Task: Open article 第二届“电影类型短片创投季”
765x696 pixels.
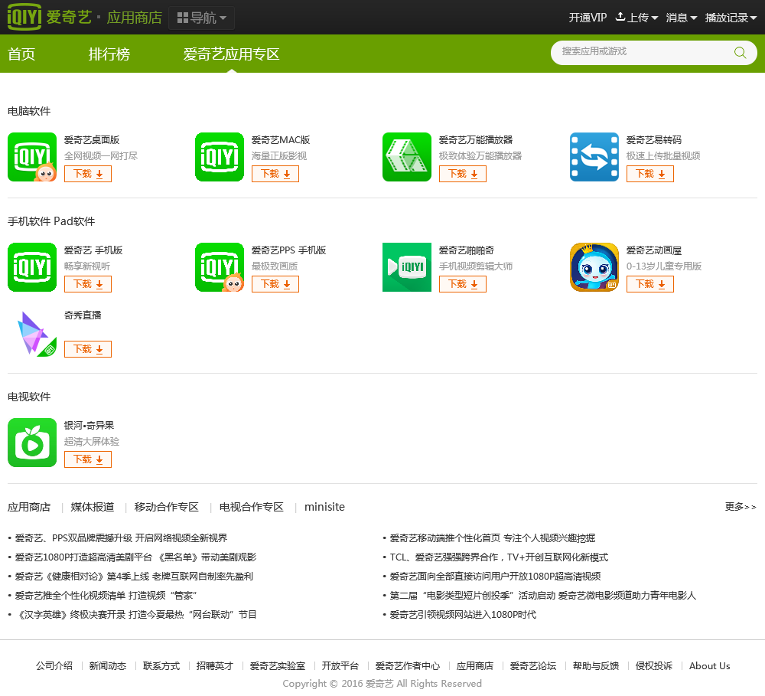Action: 543,596
